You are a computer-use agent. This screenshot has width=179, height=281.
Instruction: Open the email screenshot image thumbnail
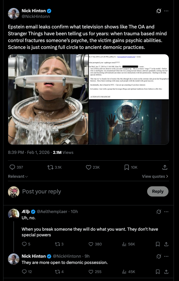[x=129, y=77]
